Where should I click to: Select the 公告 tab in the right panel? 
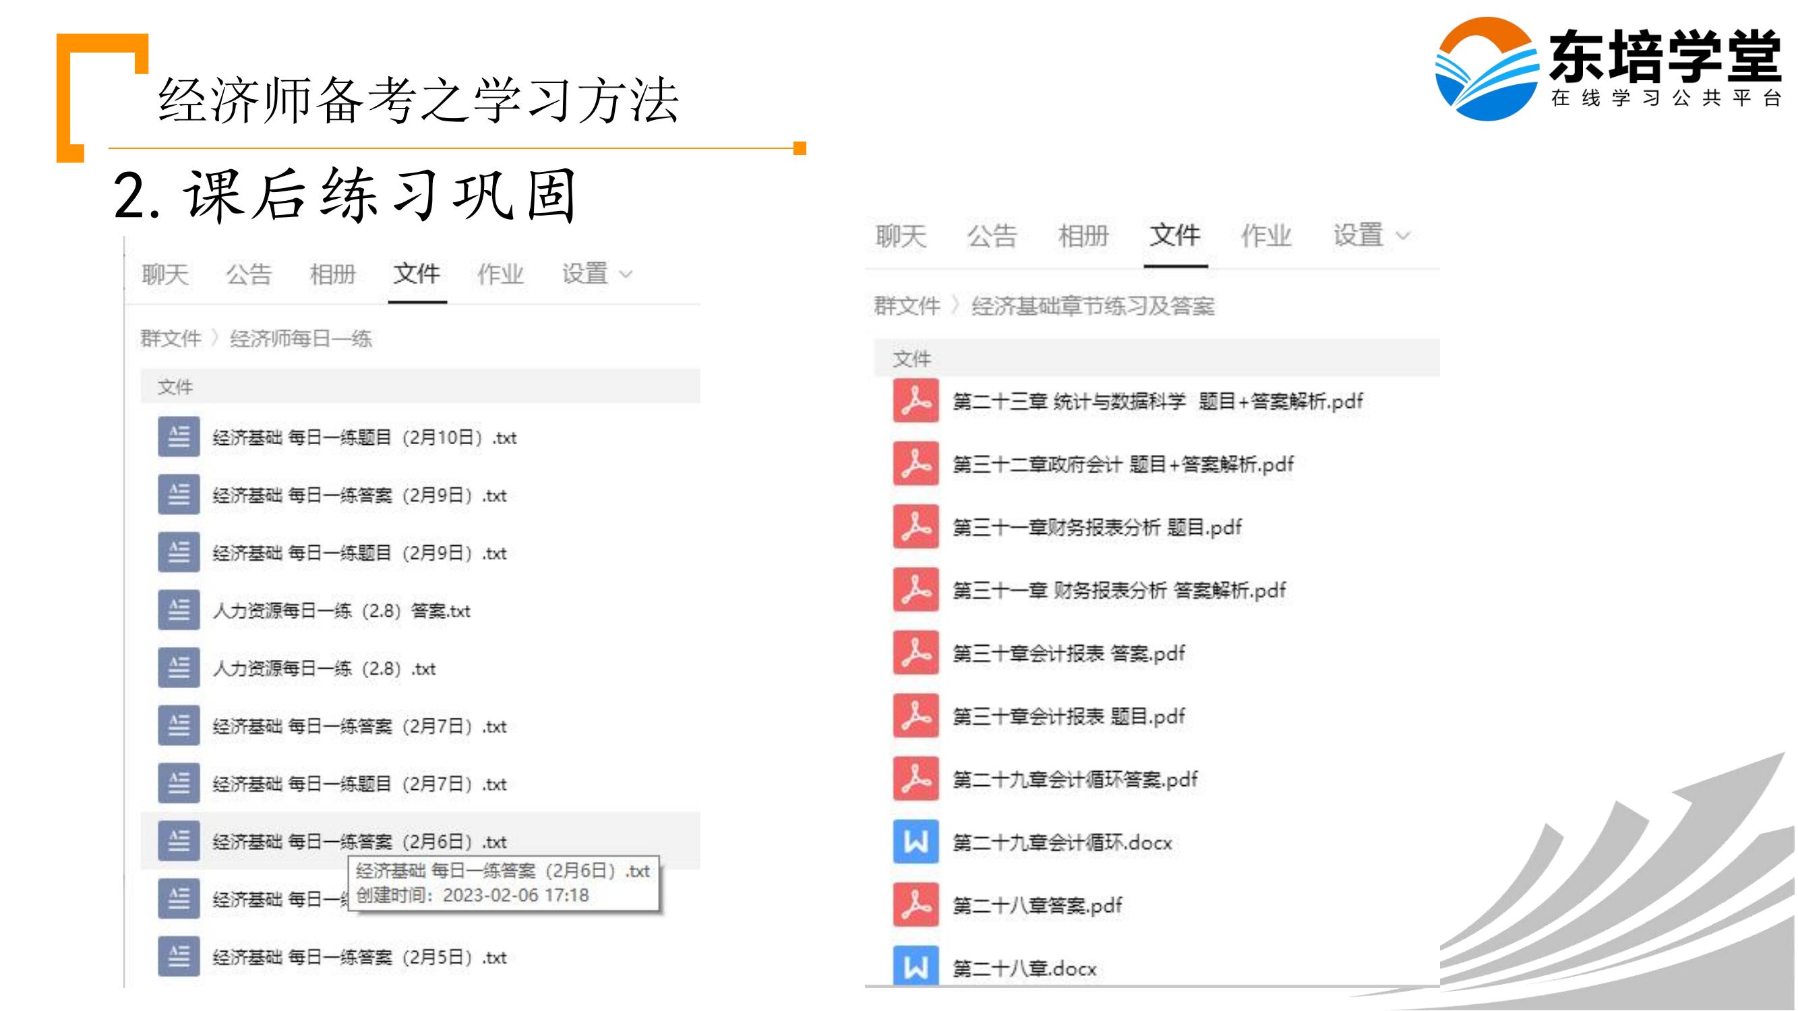(x=991, y=236)
